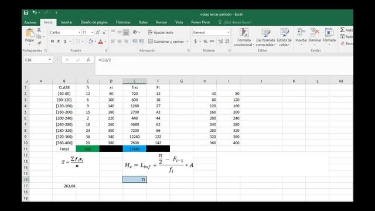This screenshot has width=375, height=211.
Task: Align cell content to middle
Action: point(120,32)
